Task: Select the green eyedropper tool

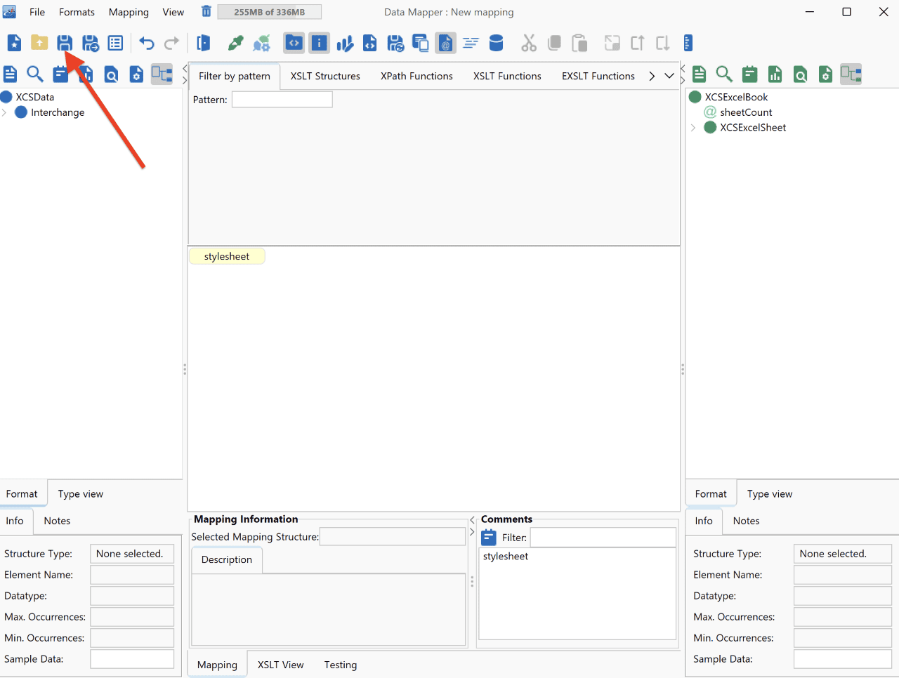Action: click(236, 43)
